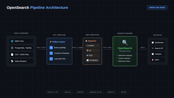
Task: Click the Integration heading in AWS Services
Action: (x=92, y=41)
